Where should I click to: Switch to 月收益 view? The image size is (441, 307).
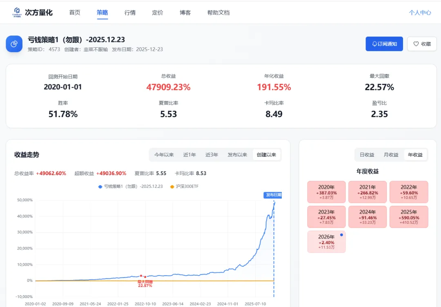pyautogui.click(x=391, y=155)
